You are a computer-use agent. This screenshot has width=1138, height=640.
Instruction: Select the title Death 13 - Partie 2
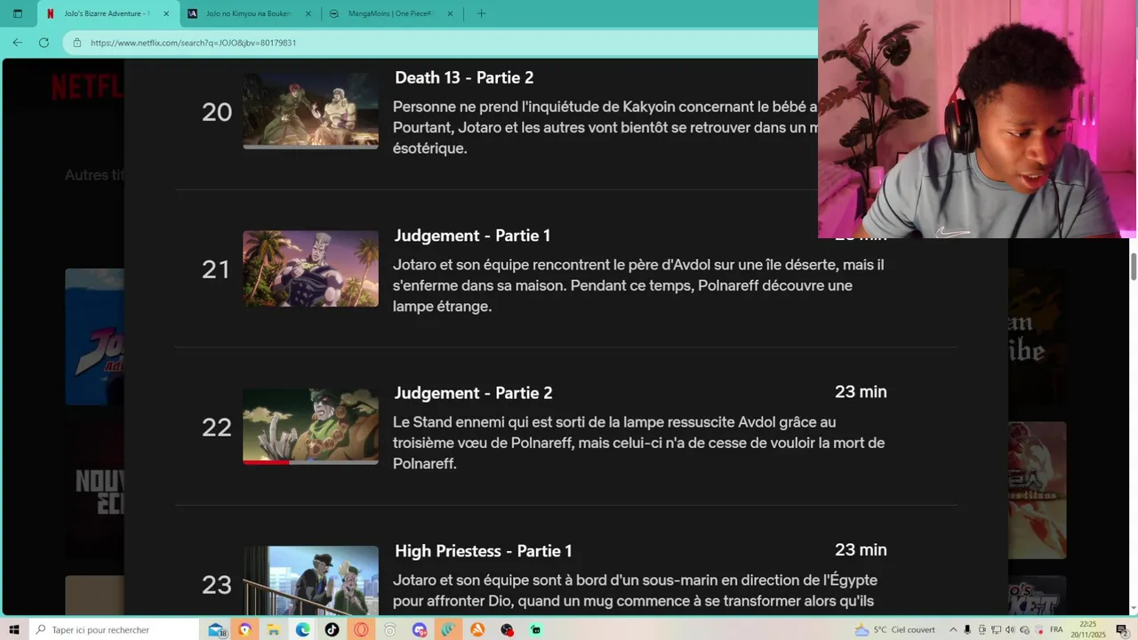point(464,77)
